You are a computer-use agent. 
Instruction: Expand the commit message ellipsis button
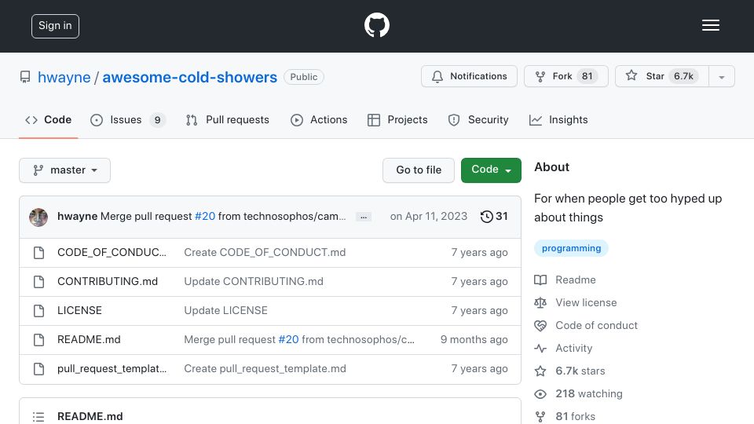(364, 217)
